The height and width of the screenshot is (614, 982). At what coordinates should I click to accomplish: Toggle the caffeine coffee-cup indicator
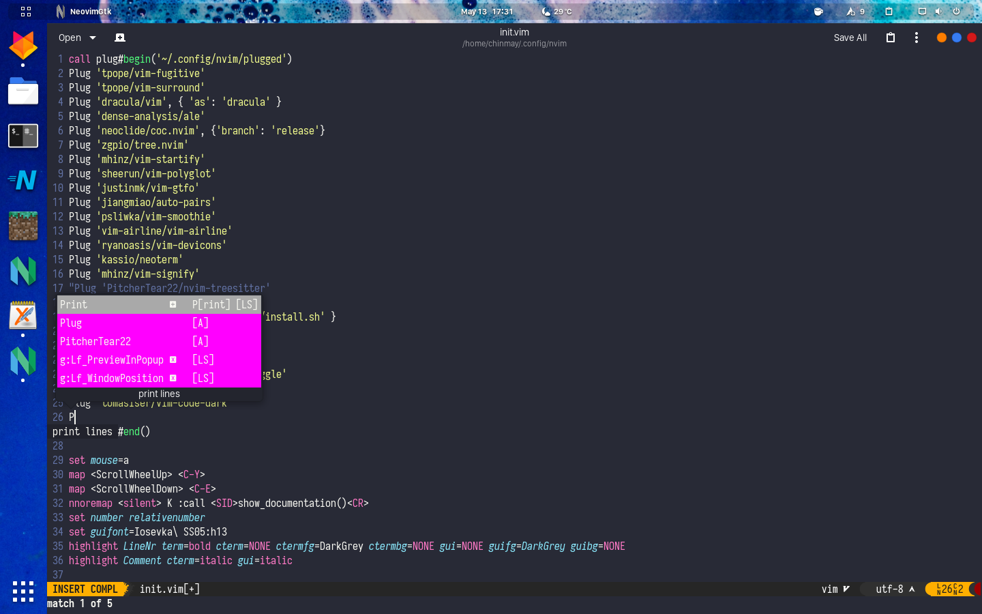click(x=818, y=12)
